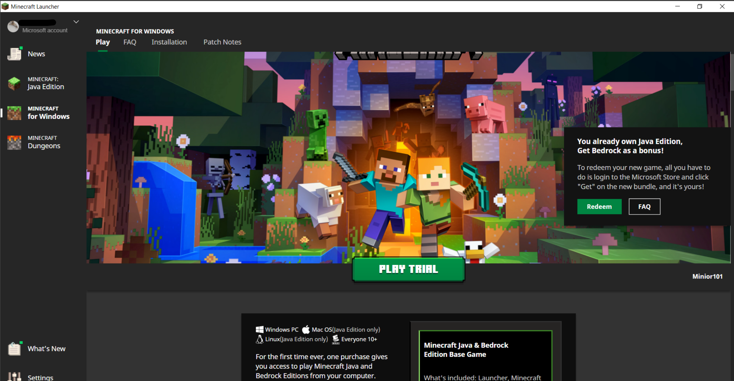Select the Java Edition grass block icon
734x381 pixels.
[14, 83]
